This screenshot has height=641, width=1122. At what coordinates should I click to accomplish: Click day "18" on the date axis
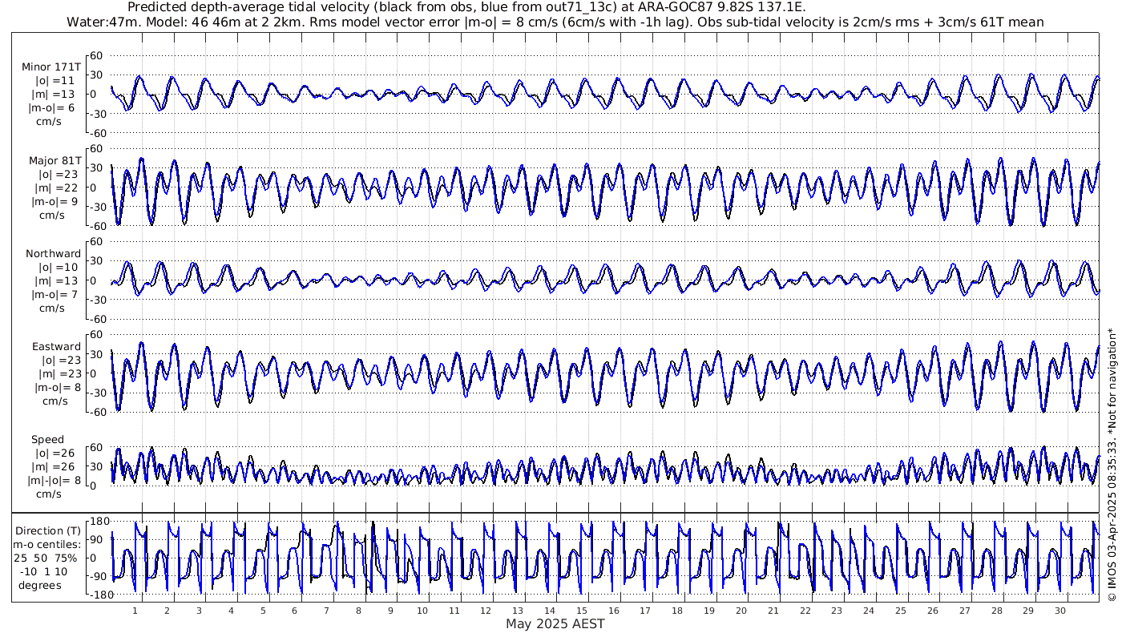677,611
